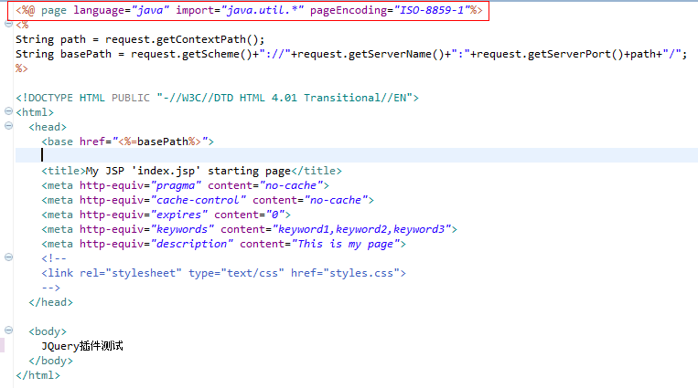The width and height of the screenshot is (698, 388).
Task: Click the opening <head> tag
Action: pos(48,127)
